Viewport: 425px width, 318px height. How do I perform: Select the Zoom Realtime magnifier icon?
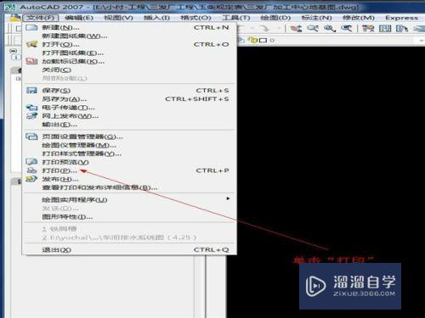[313, 28]
